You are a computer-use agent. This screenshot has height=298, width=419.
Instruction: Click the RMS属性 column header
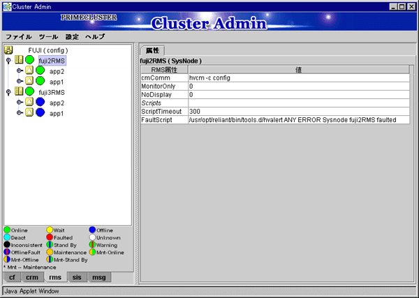coord(164,70)
